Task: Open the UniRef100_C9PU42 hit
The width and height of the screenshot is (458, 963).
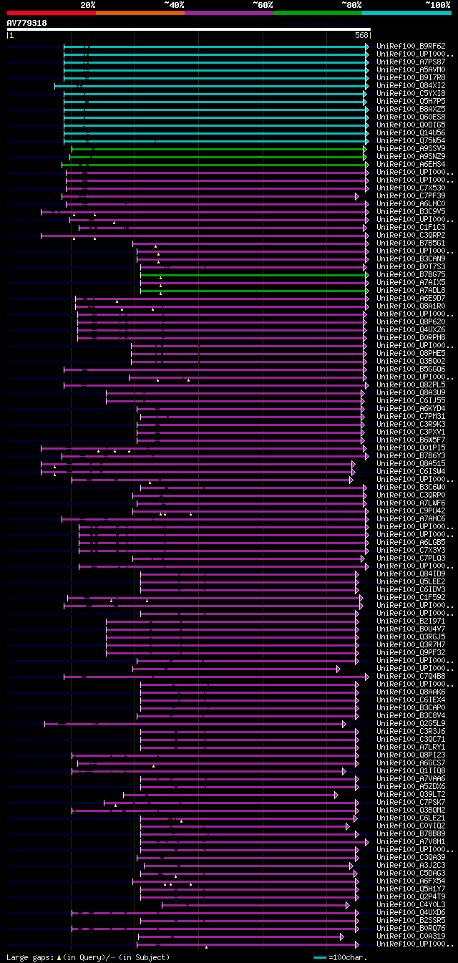Action: coord(411,511)
